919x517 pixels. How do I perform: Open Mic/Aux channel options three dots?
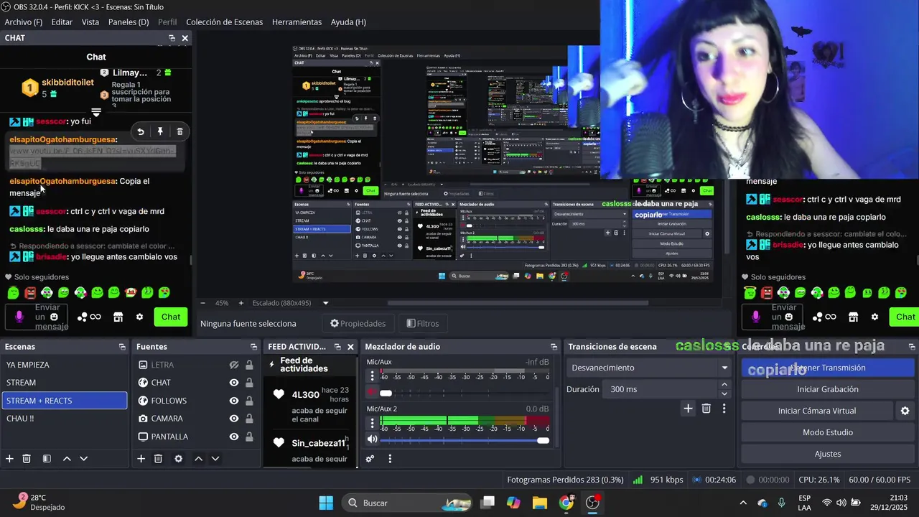372,376
